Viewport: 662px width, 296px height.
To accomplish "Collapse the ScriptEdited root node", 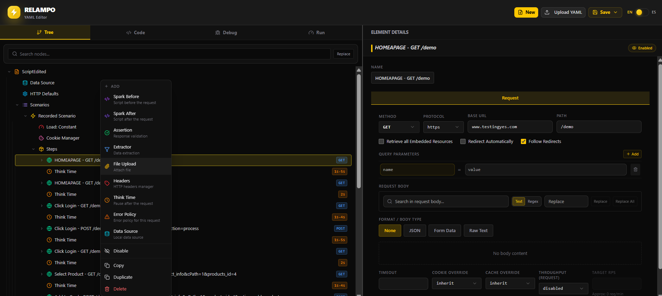I will pyautogui.click(x=9, y=72).
